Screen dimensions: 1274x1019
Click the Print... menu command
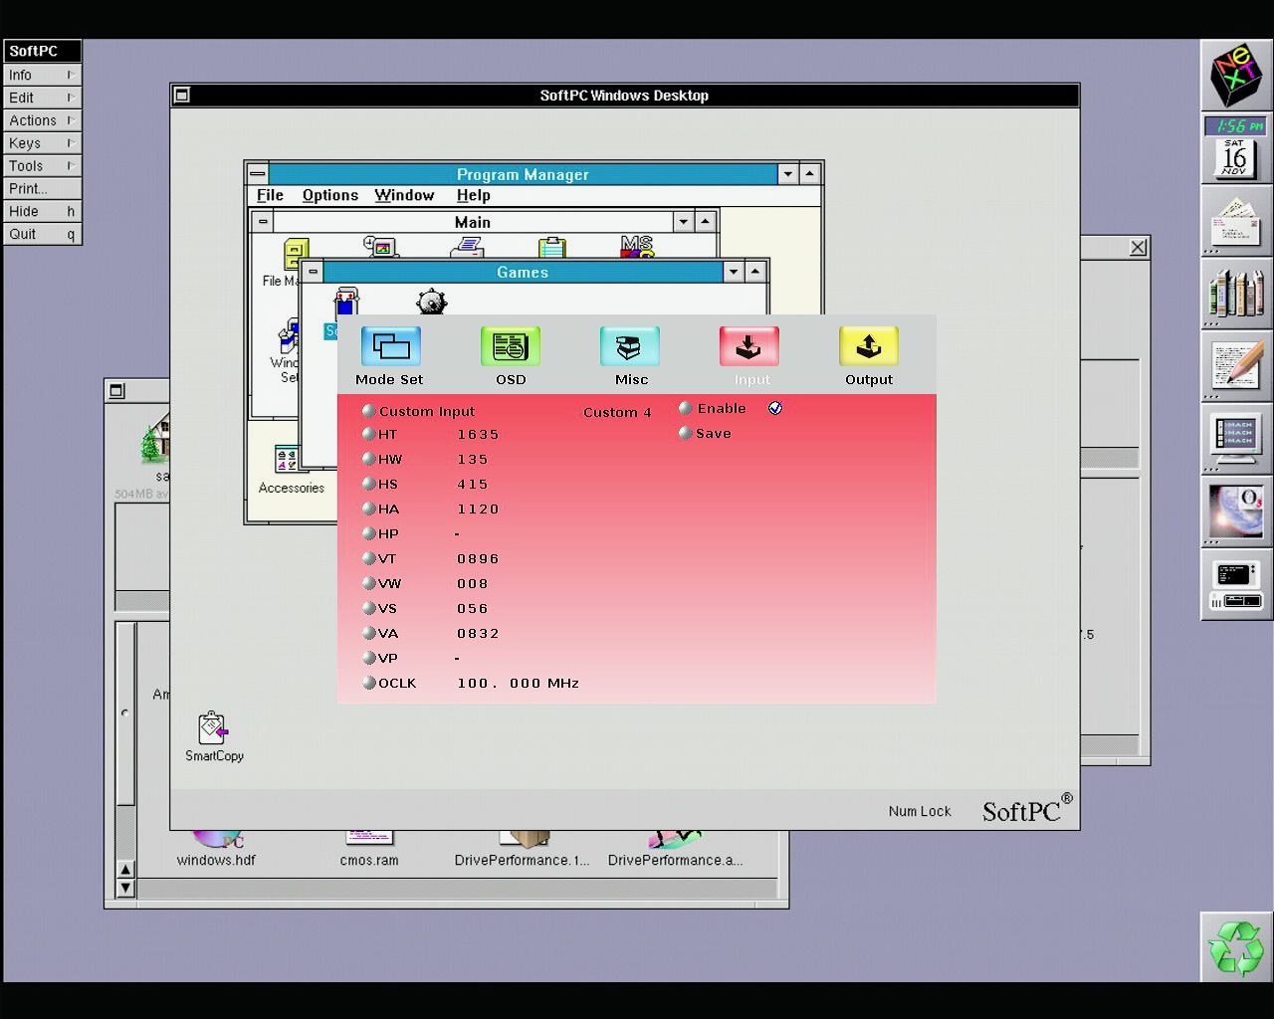(42, 189)
